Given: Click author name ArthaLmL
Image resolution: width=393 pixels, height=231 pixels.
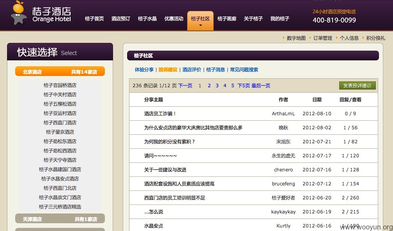Looking at the screenshot, I should (283, 114).
